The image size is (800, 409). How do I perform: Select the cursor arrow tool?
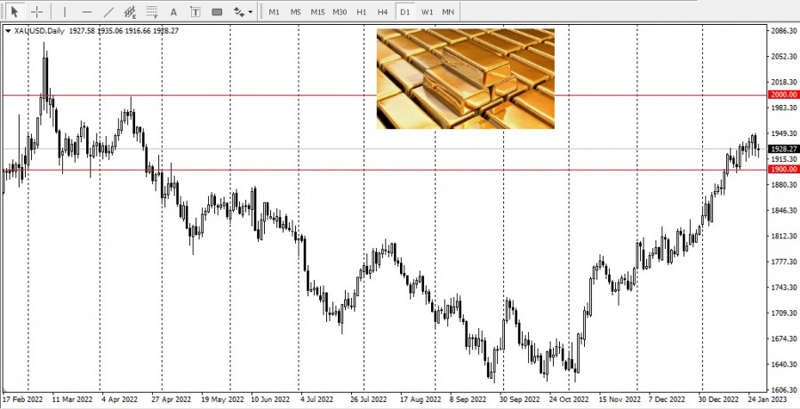click(x=14, y=12)
